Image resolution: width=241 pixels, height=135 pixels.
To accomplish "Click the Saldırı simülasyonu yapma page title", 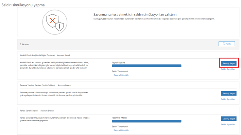I will 23,5.
